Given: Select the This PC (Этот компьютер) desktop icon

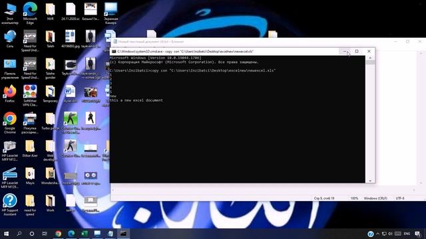Looking at the screenshot, I should tap(10, 13).
